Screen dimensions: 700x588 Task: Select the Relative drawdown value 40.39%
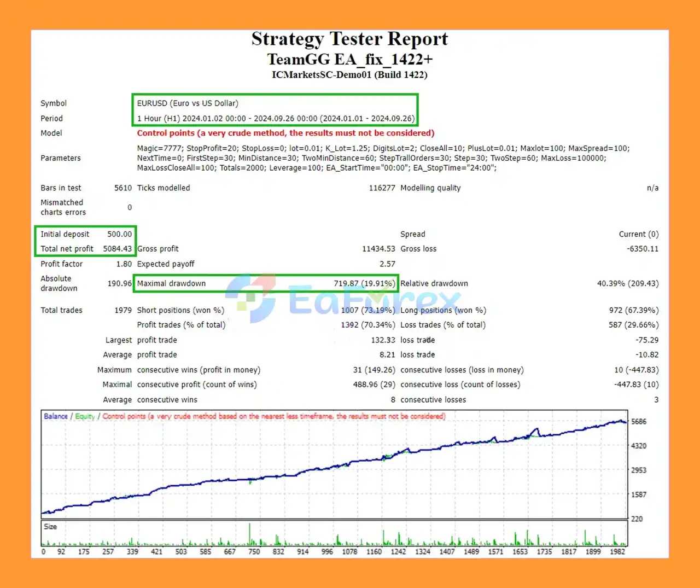click(627, 283)
